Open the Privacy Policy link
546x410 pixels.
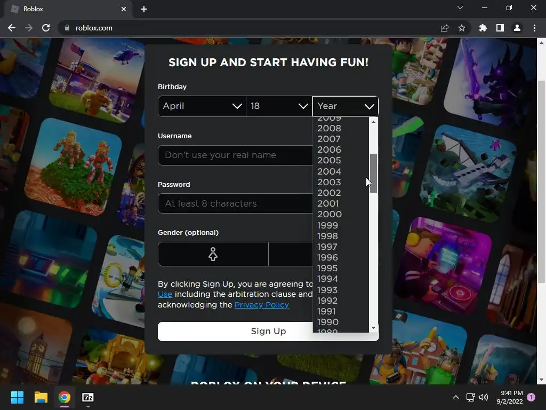coord(261,305)
